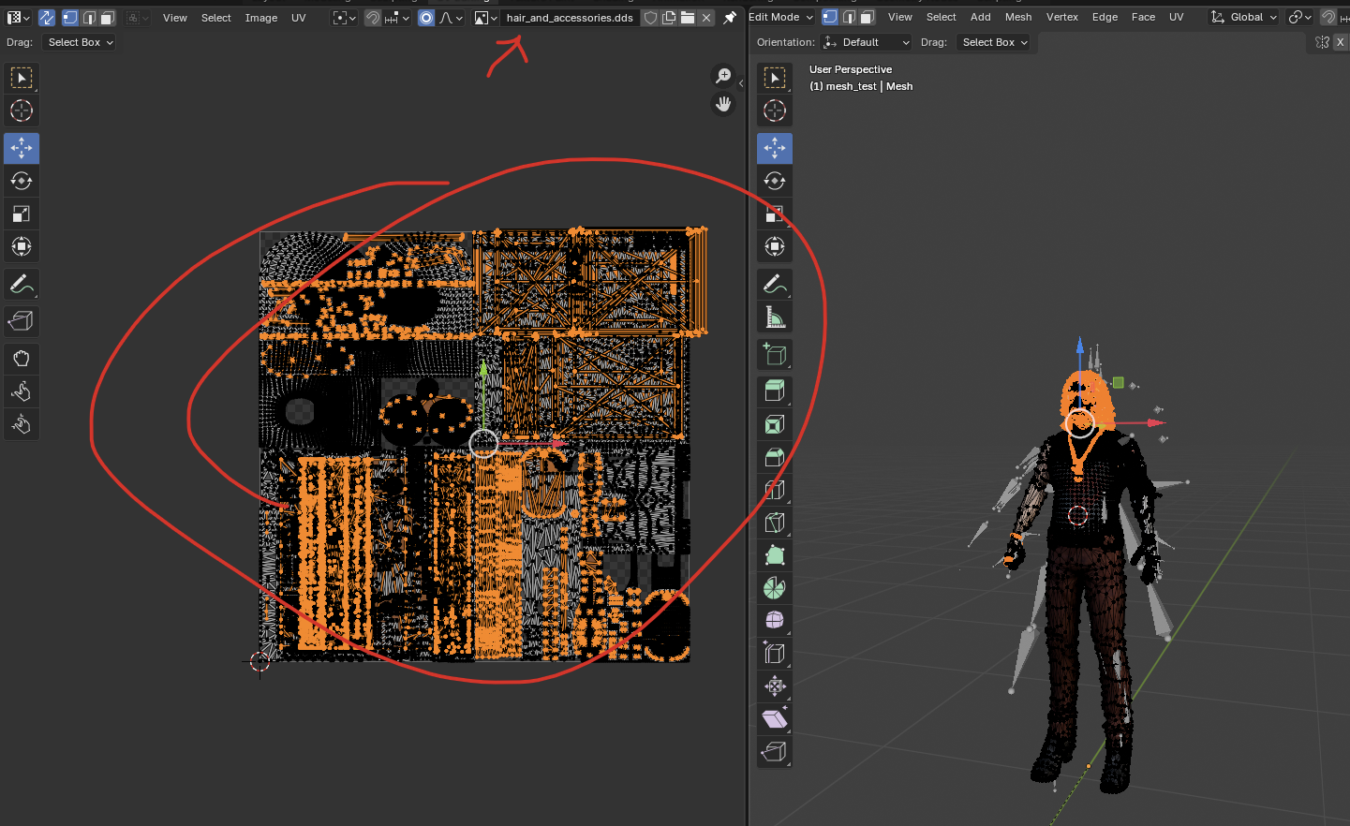Enable face select mode in UV editor
This screenshot has width=1350, height=826.
[108, 18]
